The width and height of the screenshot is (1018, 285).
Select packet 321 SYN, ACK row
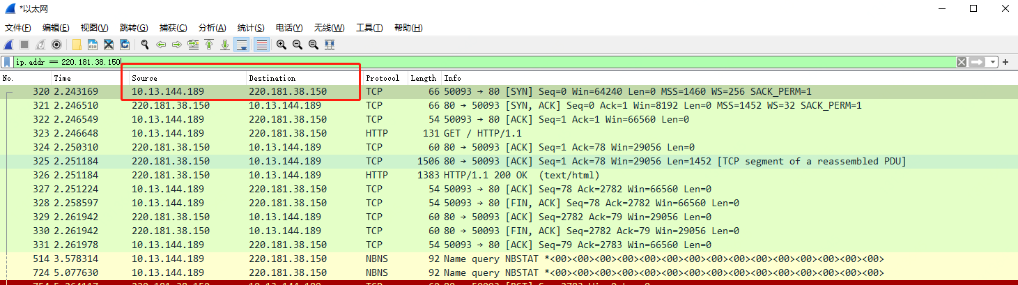(509, 105)
